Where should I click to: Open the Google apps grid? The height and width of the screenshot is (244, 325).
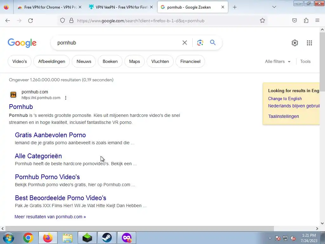[x=309, y=43]
